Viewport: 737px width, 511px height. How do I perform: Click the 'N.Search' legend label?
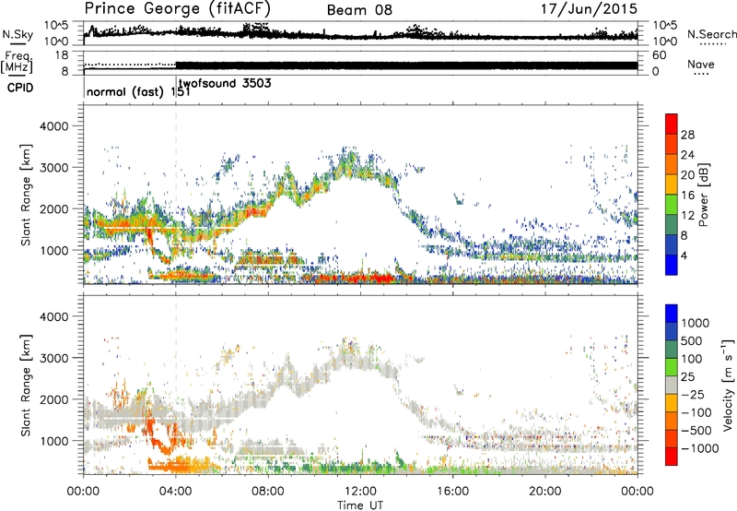tap(711, 34)
